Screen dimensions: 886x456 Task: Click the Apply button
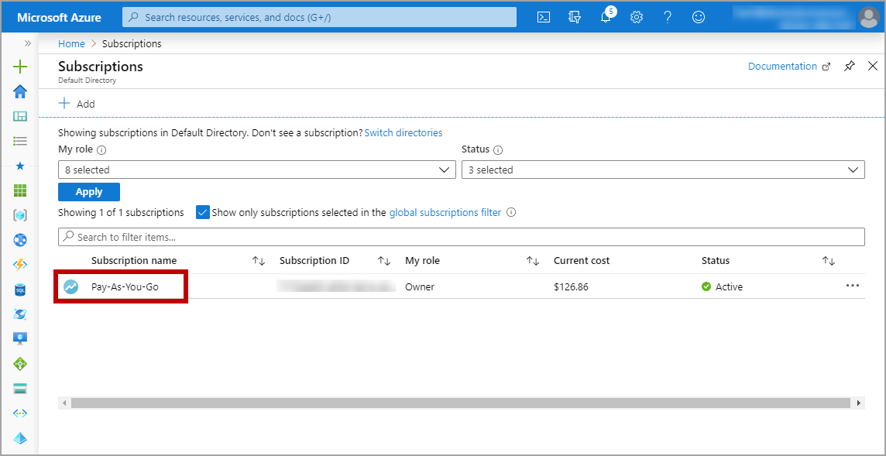pos(89,191)
